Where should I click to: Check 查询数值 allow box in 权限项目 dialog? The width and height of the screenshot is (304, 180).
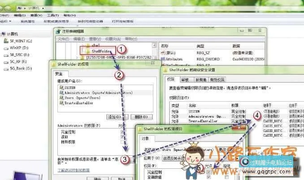coord(208,177)
